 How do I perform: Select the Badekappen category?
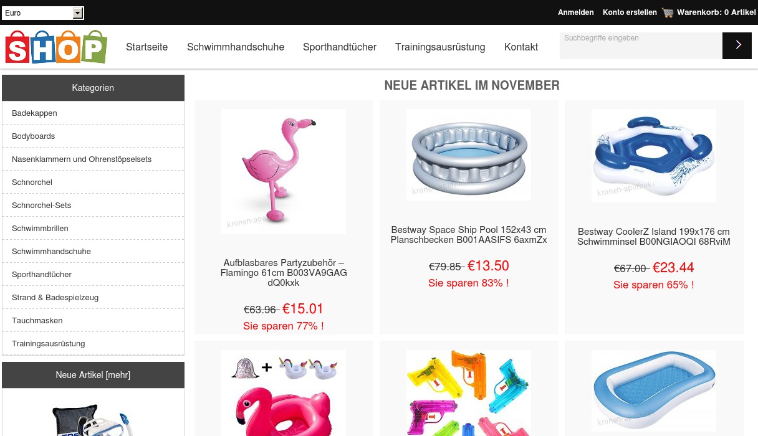(34, 113)
